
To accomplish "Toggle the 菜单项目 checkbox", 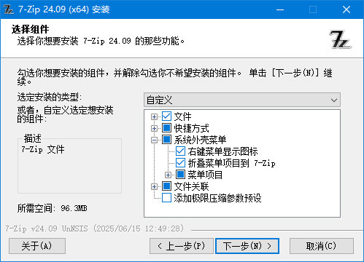I will tap(180, 175).
